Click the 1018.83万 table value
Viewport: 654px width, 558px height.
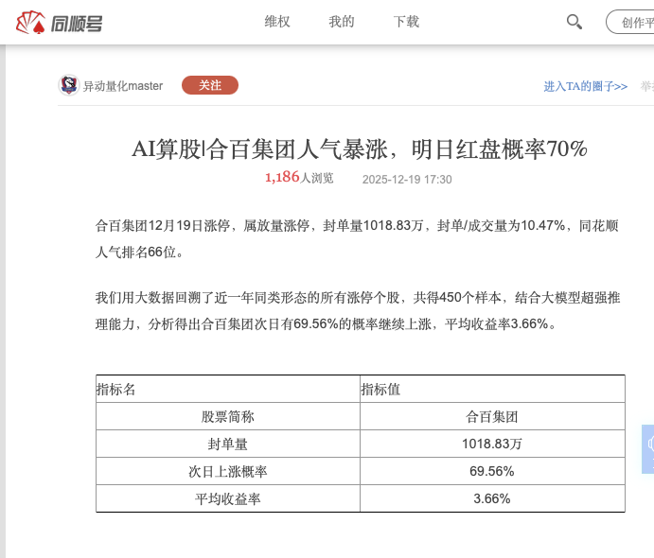coord(492,444)
